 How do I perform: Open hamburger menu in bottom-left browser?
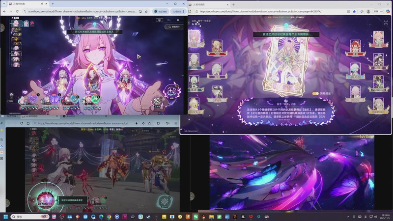[176, 123]
